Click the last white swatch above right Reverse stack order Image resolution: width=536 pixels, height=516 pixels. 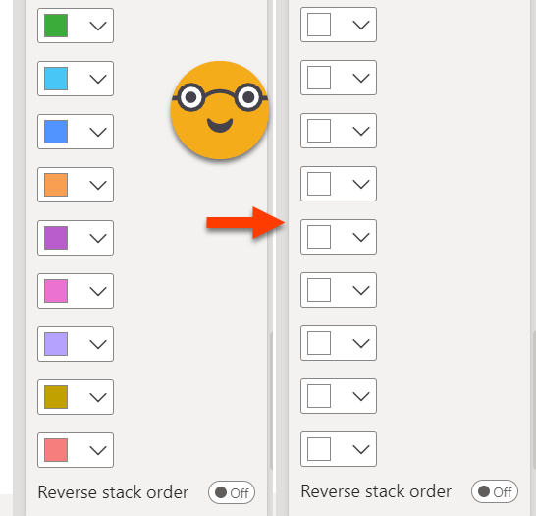[319, 449]
